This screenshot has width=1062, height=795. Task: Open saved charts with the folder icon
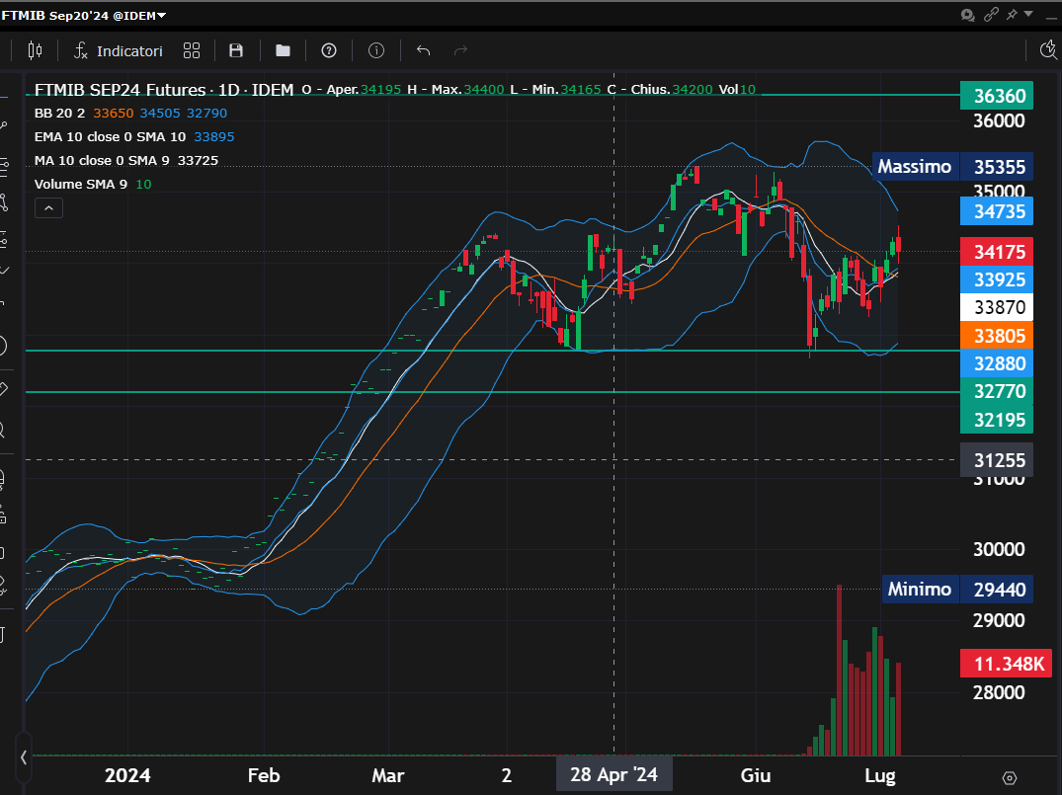tap(283, 50)
